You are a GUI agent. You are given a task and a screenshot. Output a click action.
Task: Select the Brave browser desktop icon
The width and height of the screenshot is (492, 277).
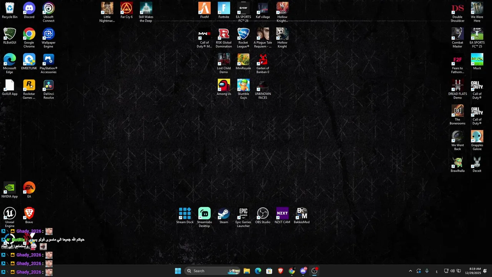pos(29,215)
